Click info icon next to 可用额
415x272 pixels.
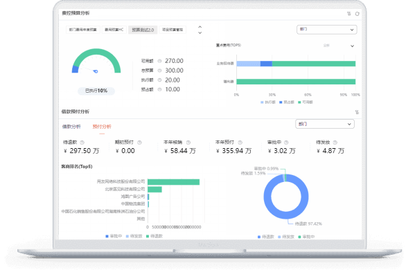pyautogui.click(x=159, y=61)
